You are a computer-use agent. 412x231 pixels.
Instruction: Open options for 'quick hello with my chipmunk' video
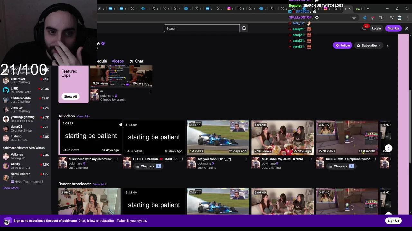pyautogui.click(x=118, y=159)
